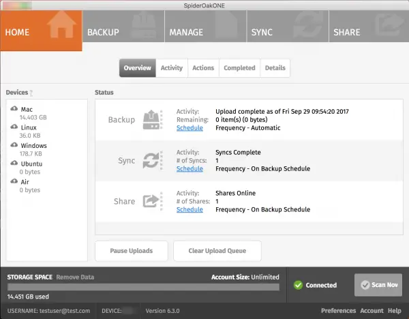Click the Clear Upload Queue button
This screenshot has width=409, height=319.
pos(217,251)
